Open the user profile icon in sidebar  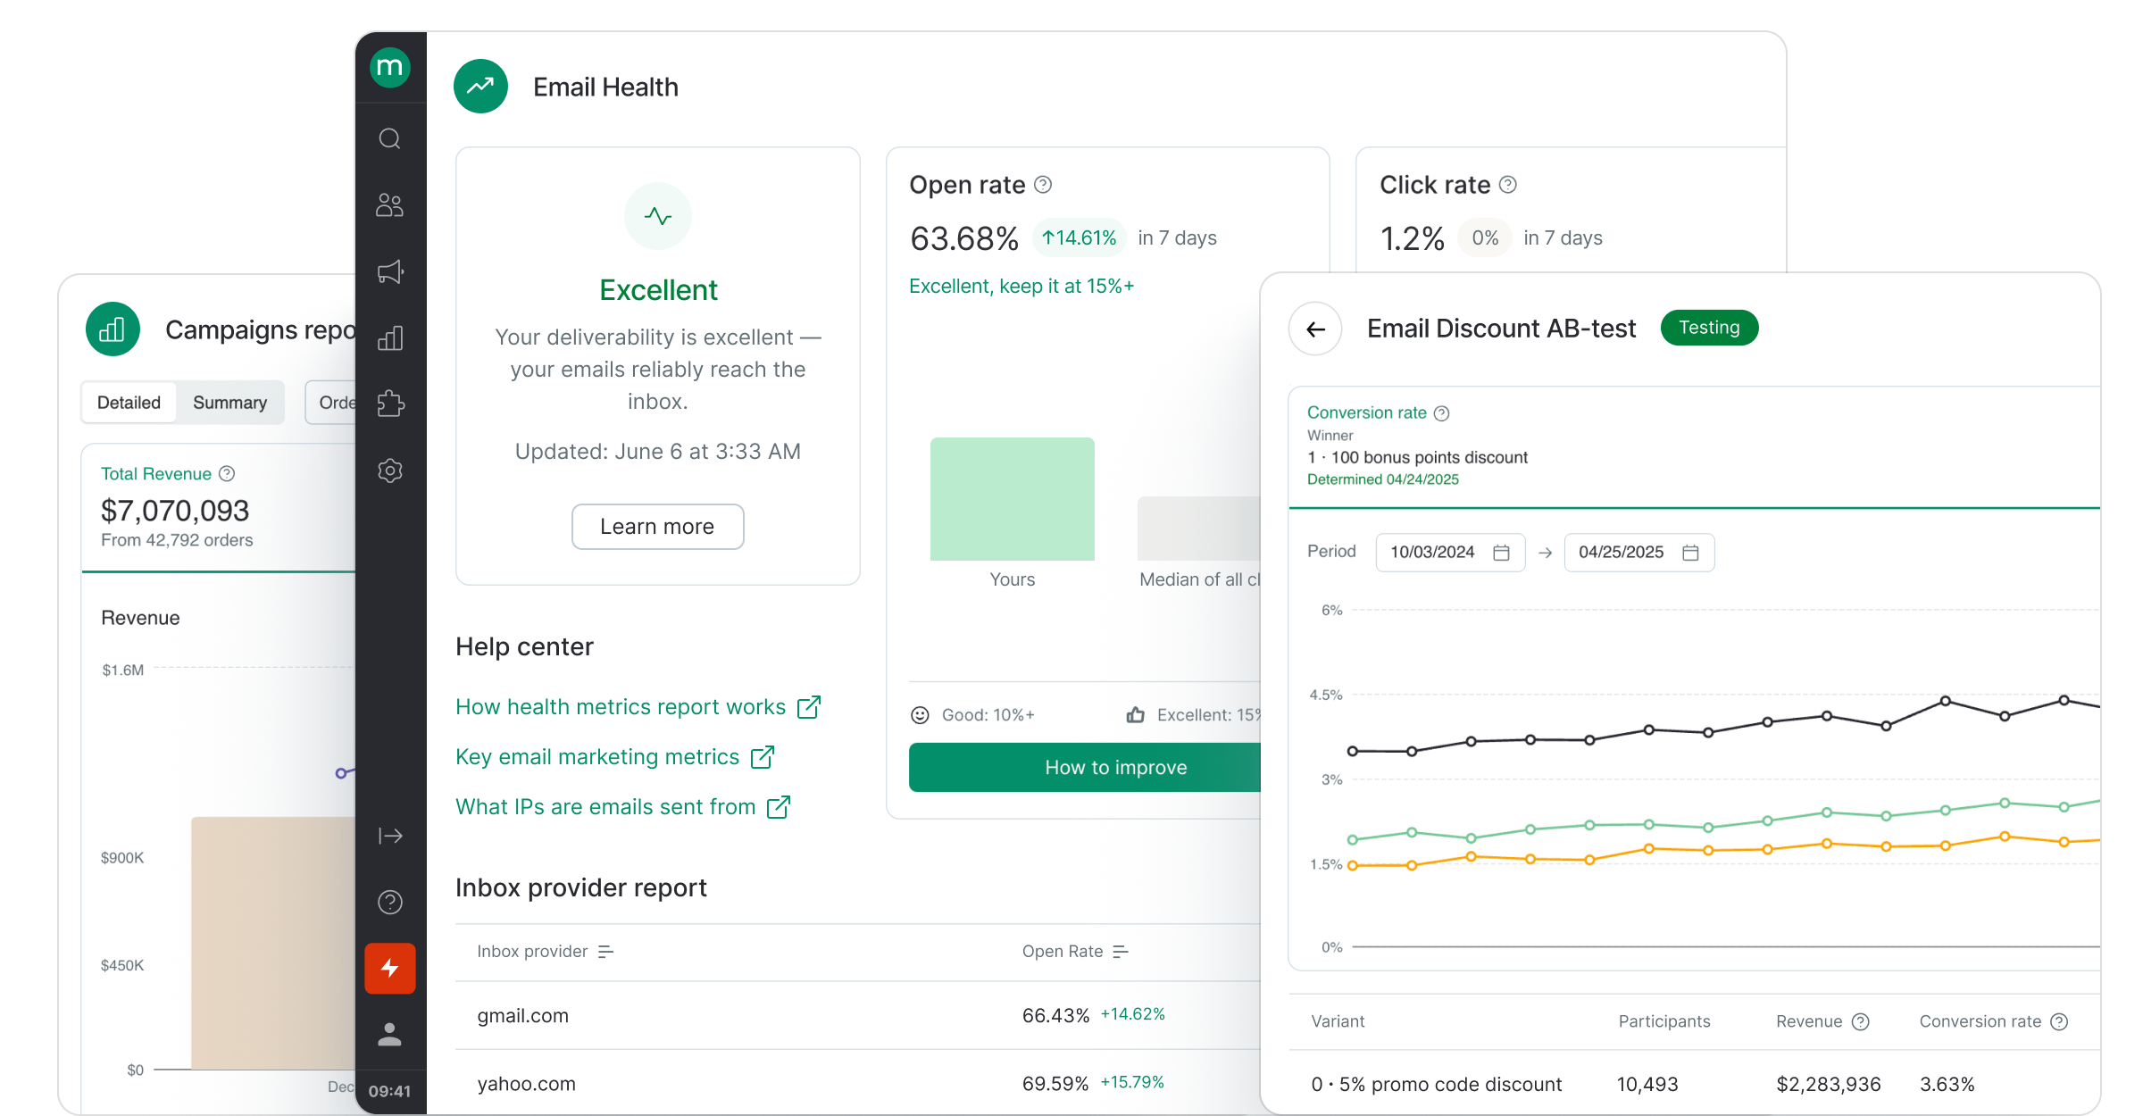point(390,1035)
